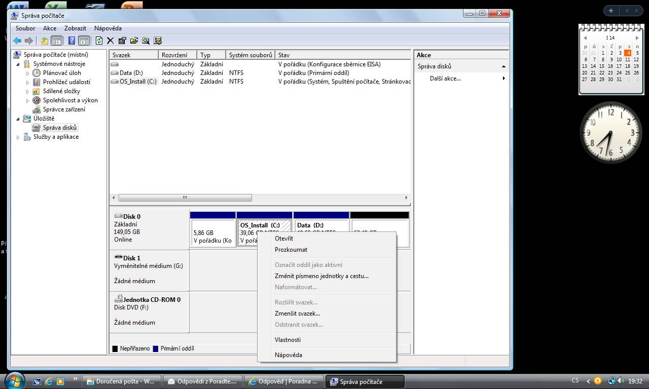The image size is (649, 389).
Task: Click the Stav column header
Action: [x=343, y=55]
